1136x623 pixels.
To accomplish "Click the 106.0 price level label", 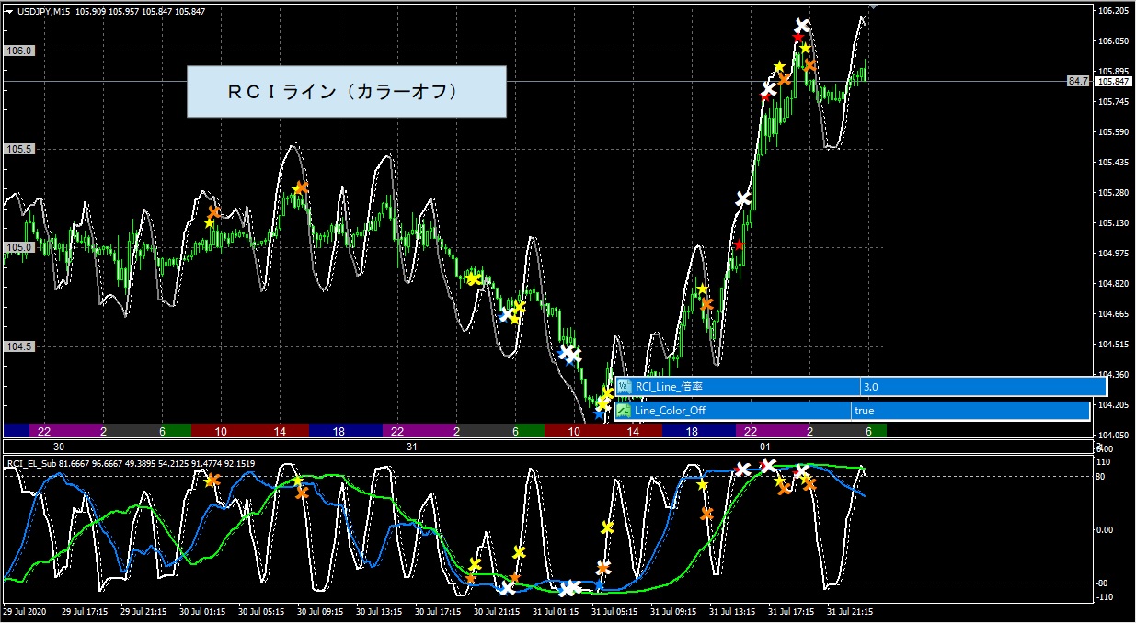I will pyautogui.click(x=19, y=51).
